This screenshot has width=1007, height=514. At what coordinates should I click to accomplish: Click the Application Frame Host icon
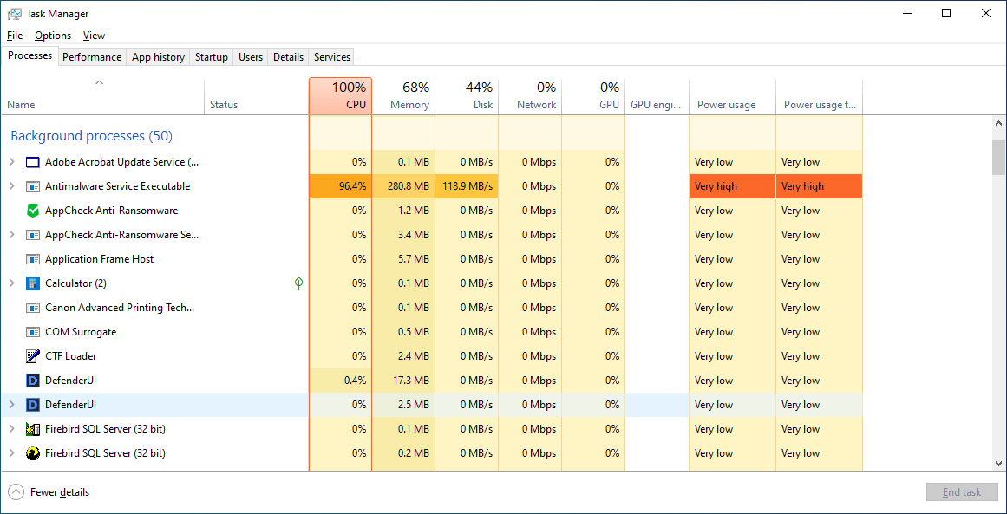[33, 259]
